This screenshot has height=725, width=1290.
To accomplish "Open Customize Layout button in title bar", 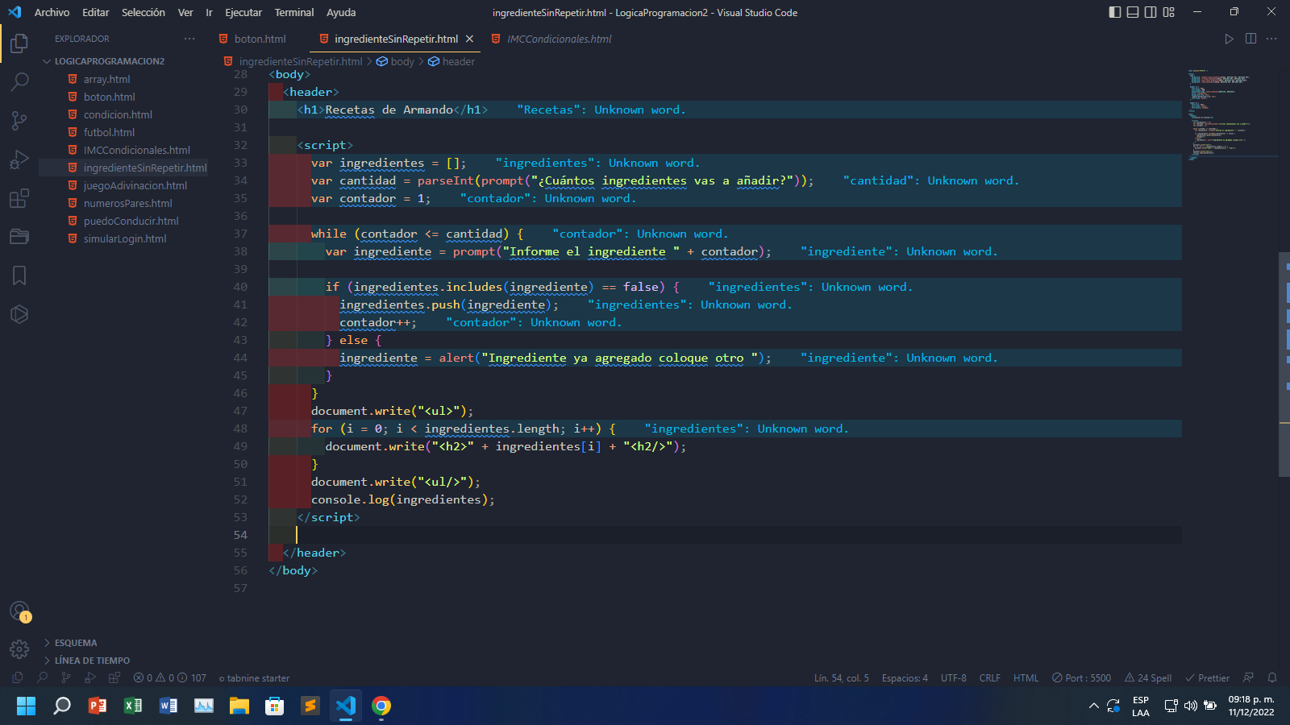I will point(1169,12).
